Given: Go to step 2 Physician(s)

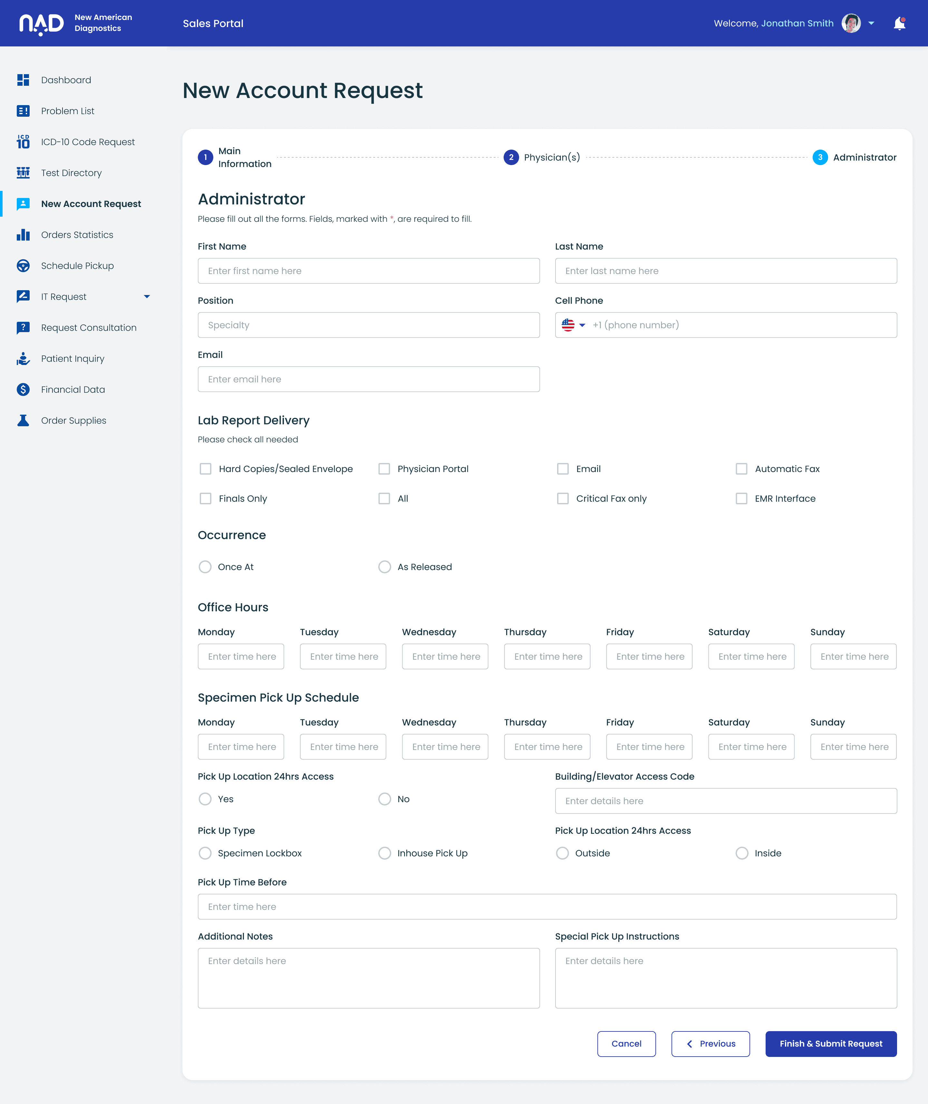Looking at the screenshot, I should 542,157.
